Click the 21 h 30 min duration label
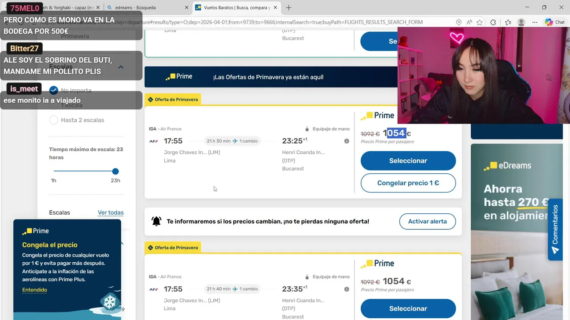 click(x=219, y=141)
